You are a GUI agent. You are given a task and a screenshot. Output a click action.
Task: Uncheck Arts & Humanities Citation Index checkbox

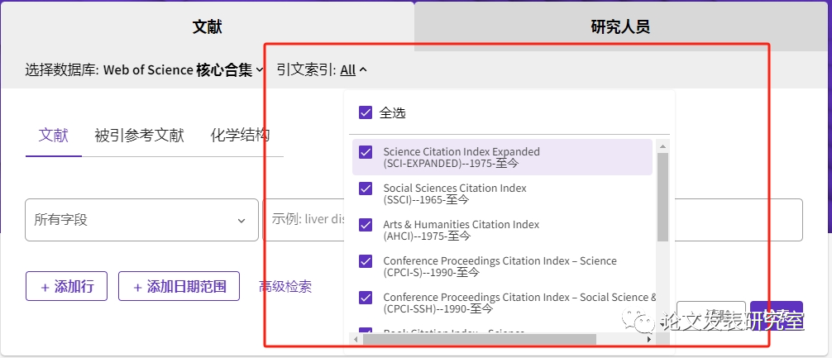(x=366, y=225)
